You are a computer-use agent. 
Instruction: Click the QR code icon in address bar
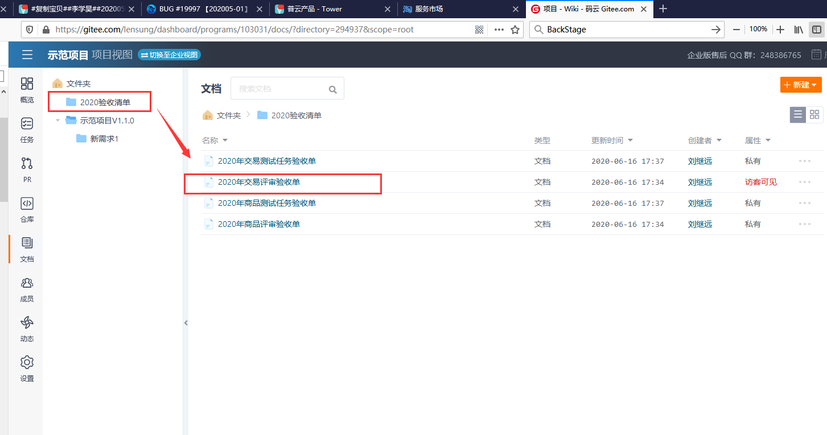tap(479, 30)
